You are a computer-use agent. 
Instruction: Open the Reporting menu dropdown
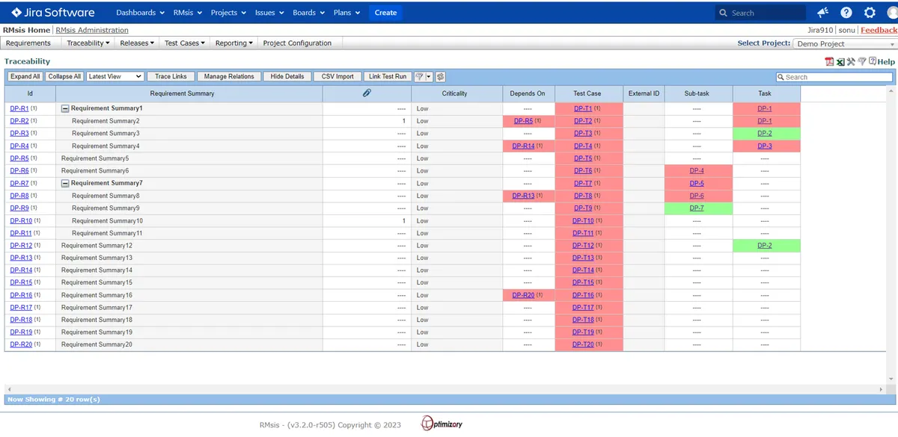(234, 43)
